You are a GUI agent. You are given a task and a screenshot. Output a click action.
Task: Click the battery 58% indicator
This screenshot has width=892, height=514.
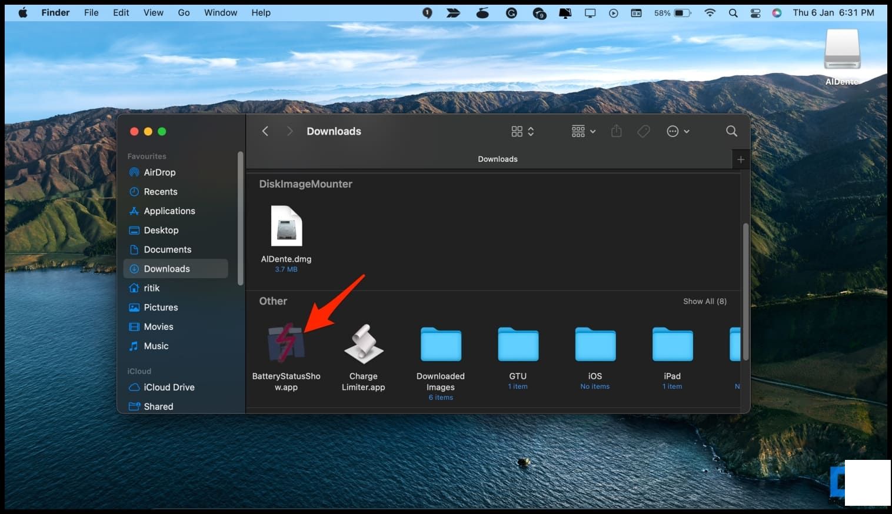pyautogui.click(x=673, y=12)
